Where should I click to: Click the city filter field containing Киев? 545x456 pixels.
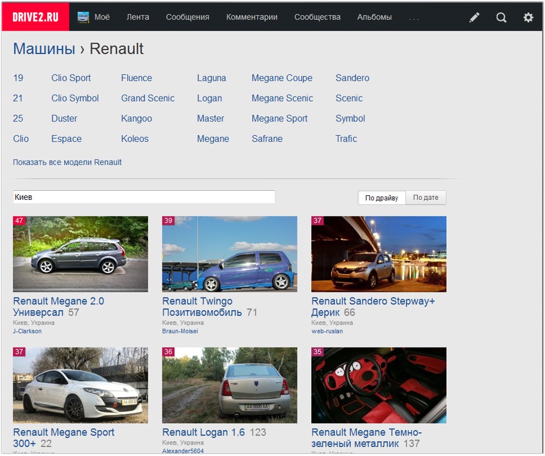click(x=144, y=196)
